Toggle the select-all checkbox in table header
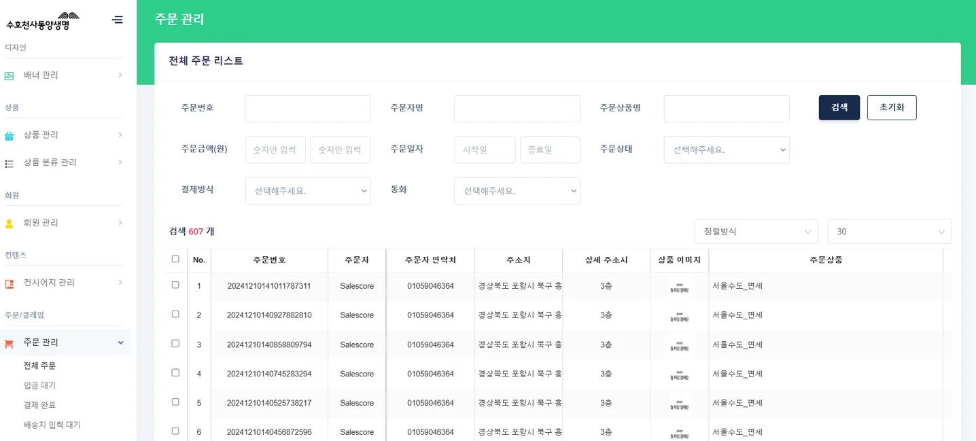This screenshot has height=441, width=976. pos(175,258)
